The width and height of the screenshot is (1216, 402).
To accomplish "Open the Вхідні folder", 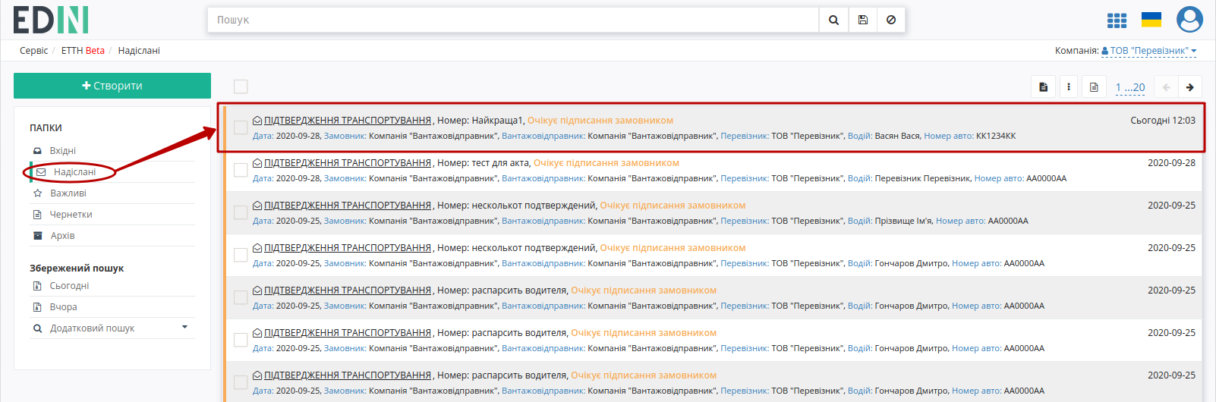I will [x=63, y=151].
